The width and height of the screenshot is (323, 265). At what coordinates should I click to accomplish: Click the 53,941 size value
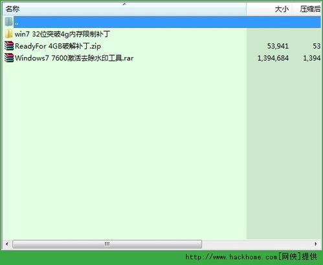point(278,46)
